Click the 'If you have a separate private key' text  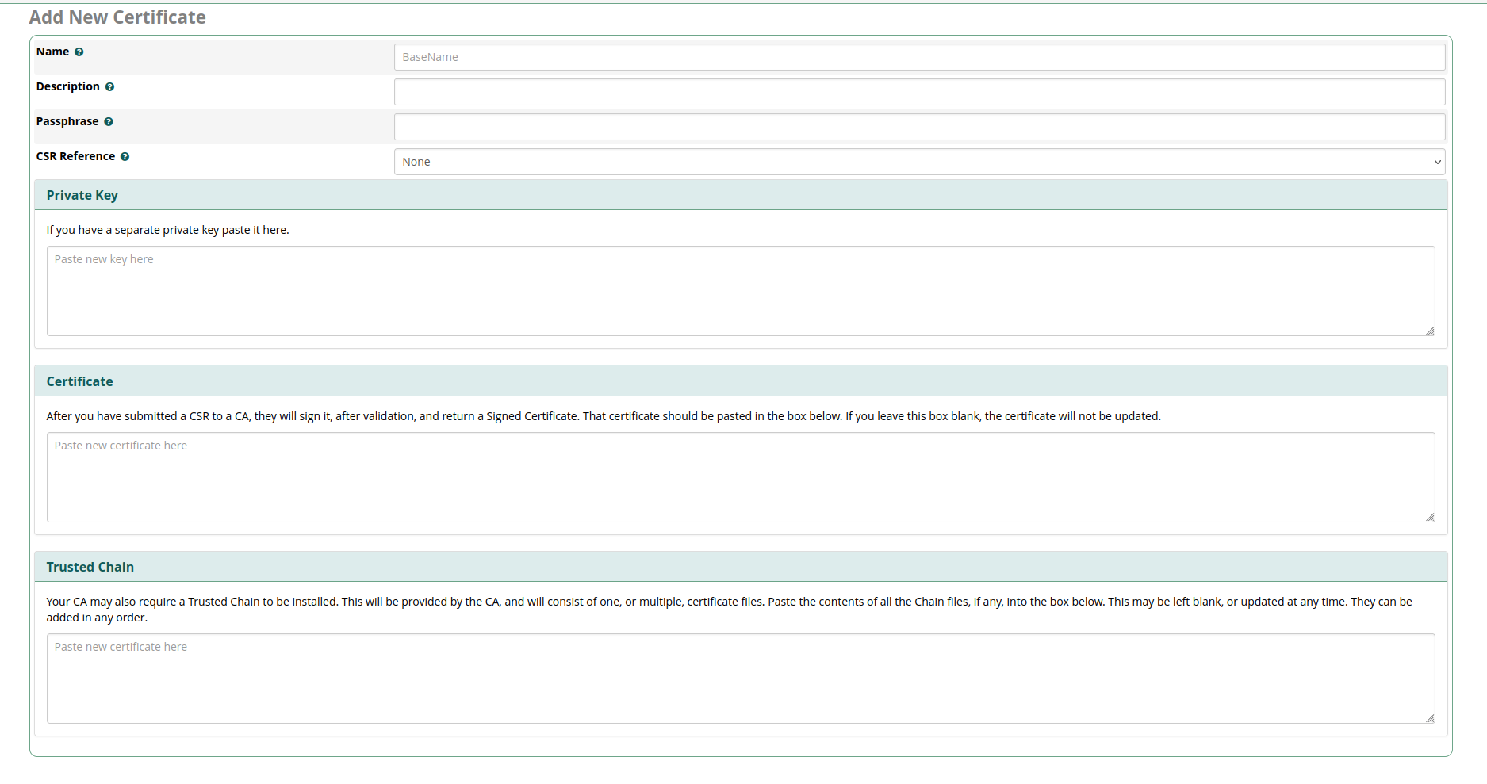tap(167, 230)
